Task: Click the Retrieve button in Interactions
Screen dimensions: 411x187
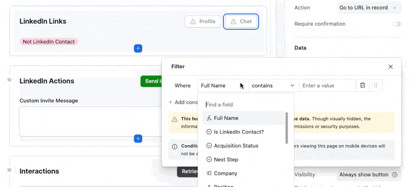Action: pos(188,172)
